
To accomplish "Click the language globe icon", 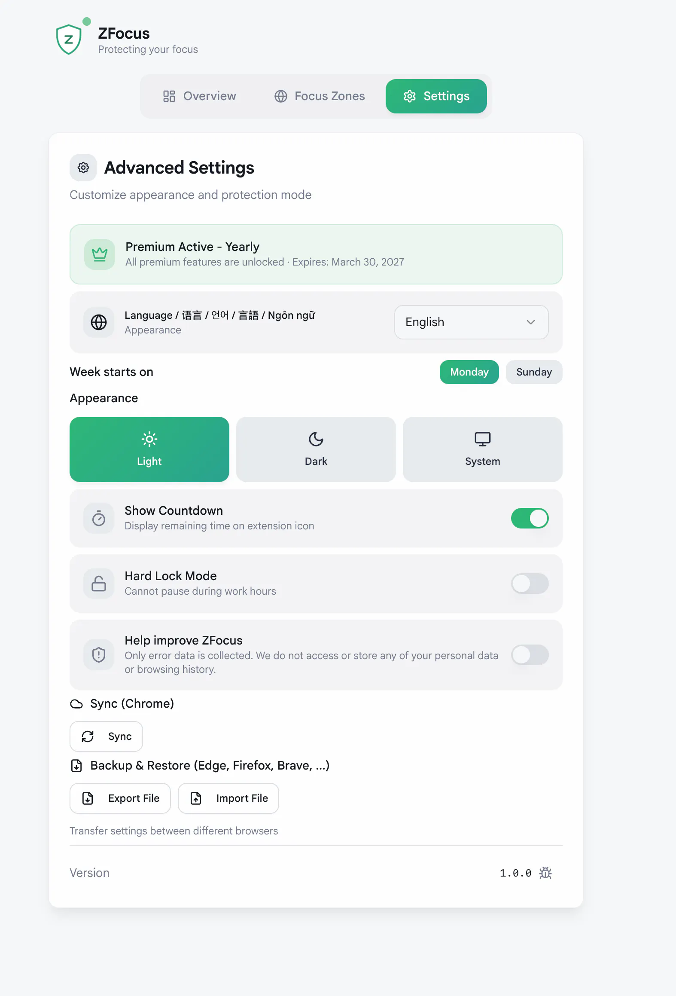I will (x=99, y=322).
